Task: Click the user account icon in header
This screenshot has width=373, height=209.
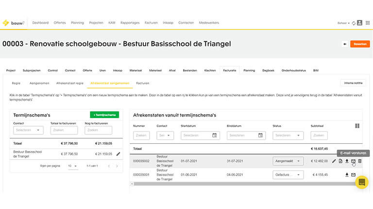Action: pyautogui.click(x=359, y=23)
